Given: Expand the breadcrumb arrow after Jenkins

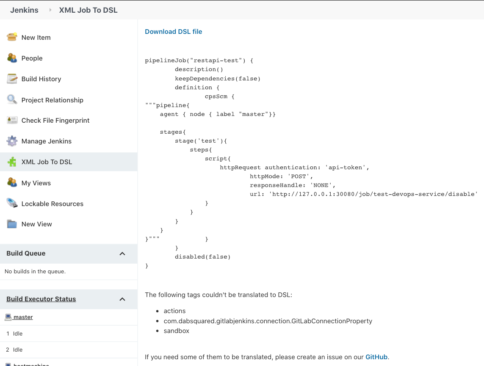Looking at the screenshot, I should (x=50, y=10).
